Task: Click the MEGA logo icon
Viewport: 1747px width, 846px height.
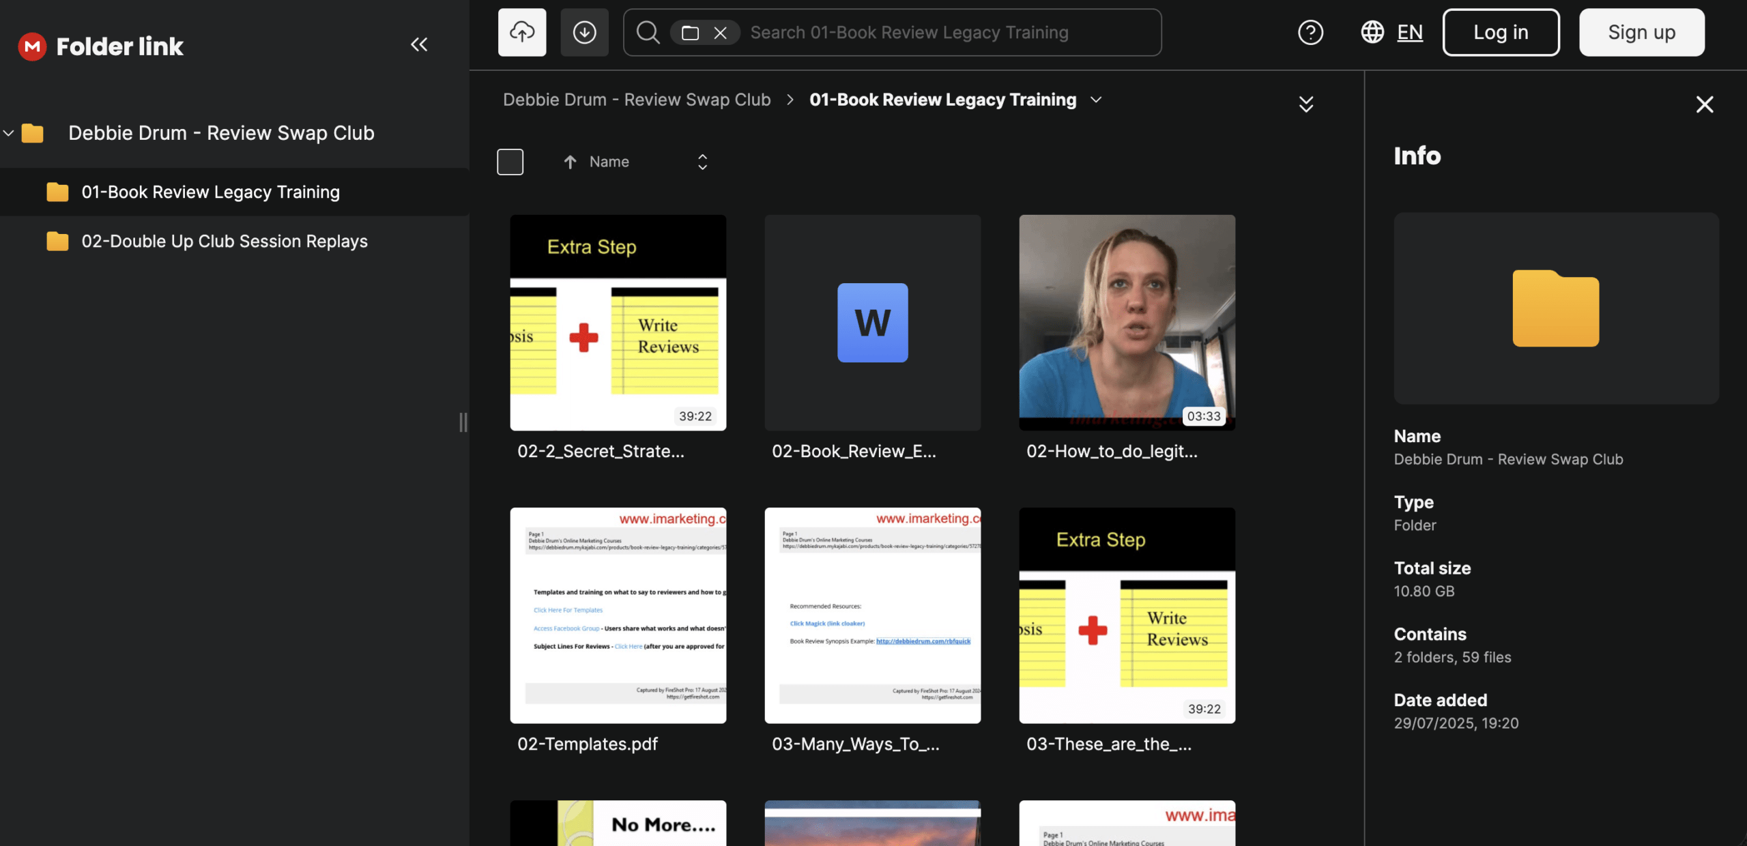Action: click(31, 46)
